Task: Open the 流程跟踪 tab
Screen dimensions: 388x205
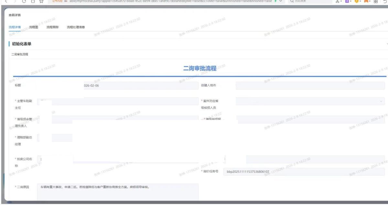Action: [x=52, y=27]
